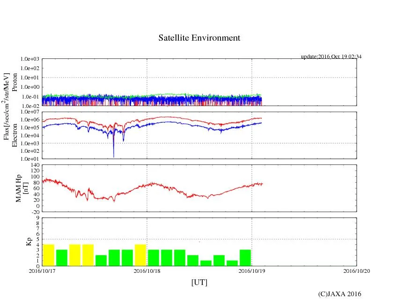Click the Kp axis tick "5"
Screen dimensions: 396x306
38,239
